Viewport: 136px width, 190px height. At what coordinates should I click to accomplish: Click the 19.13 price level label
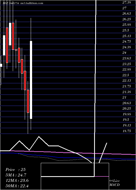[126, 125]
